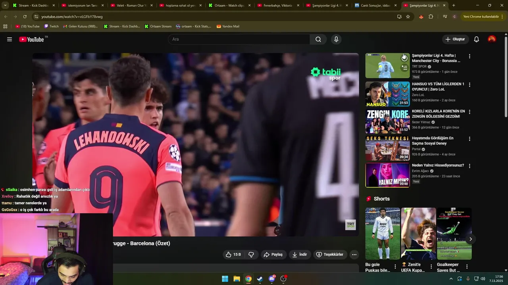Open Discord from the taskbar

pos(272,279)
